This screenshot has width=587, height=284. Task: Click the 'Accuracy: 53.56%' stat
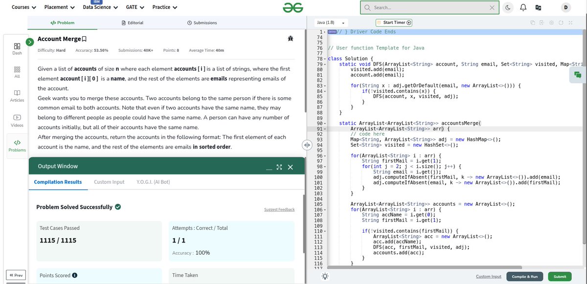(91, 50)
